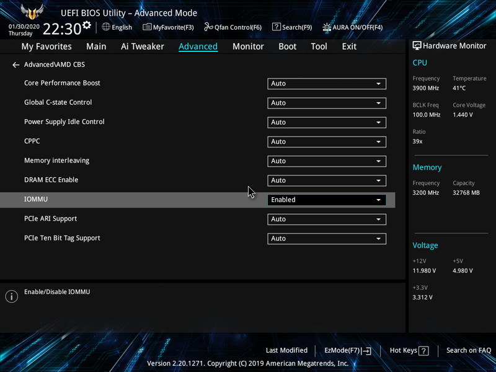The height and width of the screenshot is (372, 496).
Task: Select DRAM ECC Enable label
Action: coord(51,180)
